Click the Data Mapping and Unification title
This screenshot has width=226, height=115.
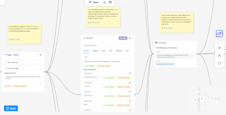coord(166,48)
